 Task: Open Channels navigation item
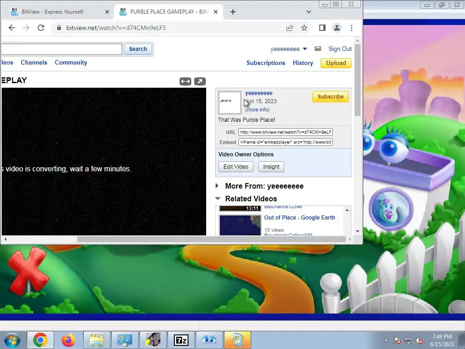click(x=34, y=63)
